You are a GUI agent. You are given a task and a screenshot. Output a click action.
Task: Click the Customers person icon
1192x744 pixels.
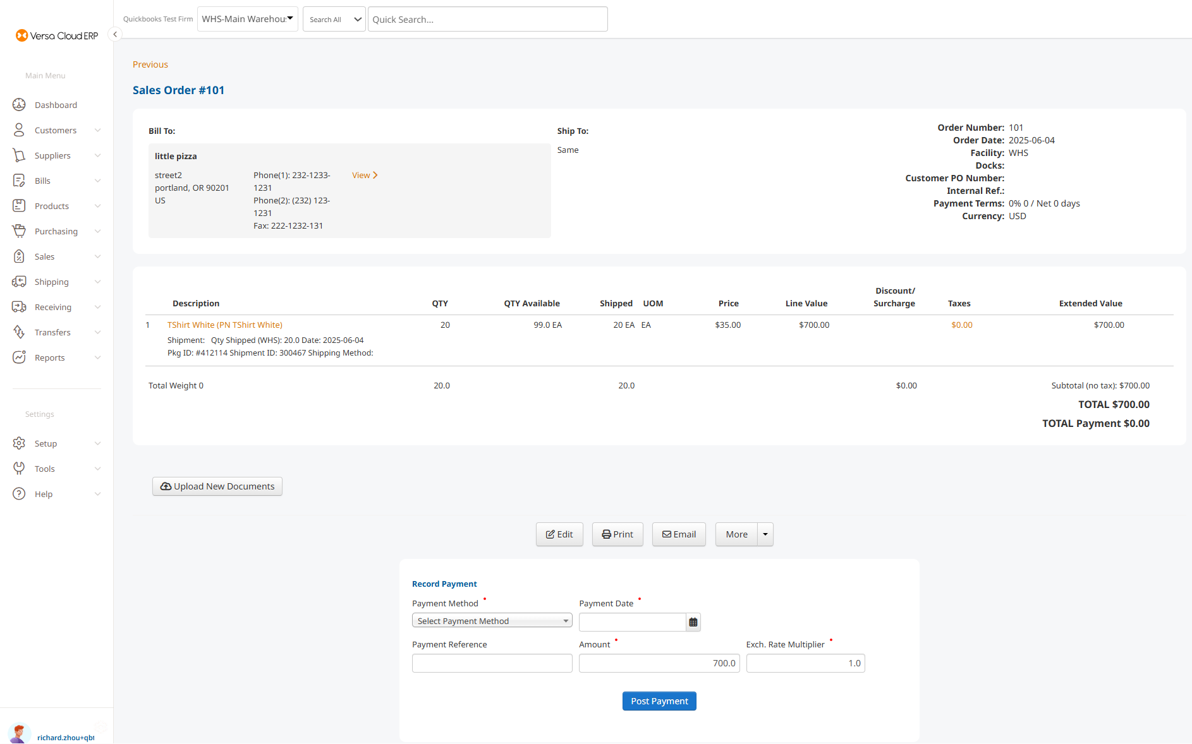[19, 130]
